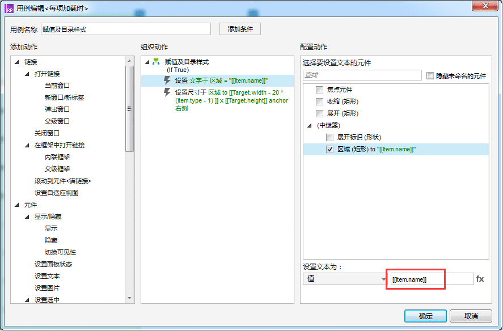Viewport: 503px width, 331px height.
Task: Click the lightning icon of 设置 文字于 区域 action
Action: tap(167, 80)
